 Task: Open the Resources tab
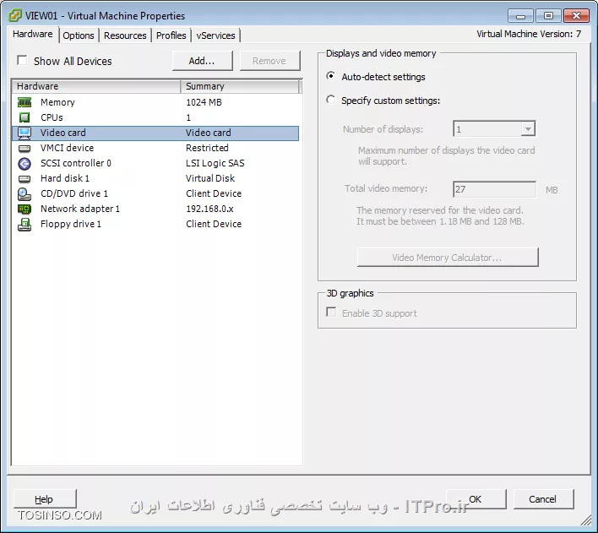125,35
